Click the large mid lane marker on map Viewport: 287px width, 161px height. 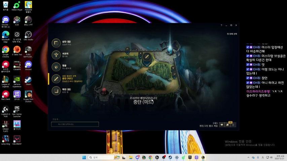(x=146, y=58)
